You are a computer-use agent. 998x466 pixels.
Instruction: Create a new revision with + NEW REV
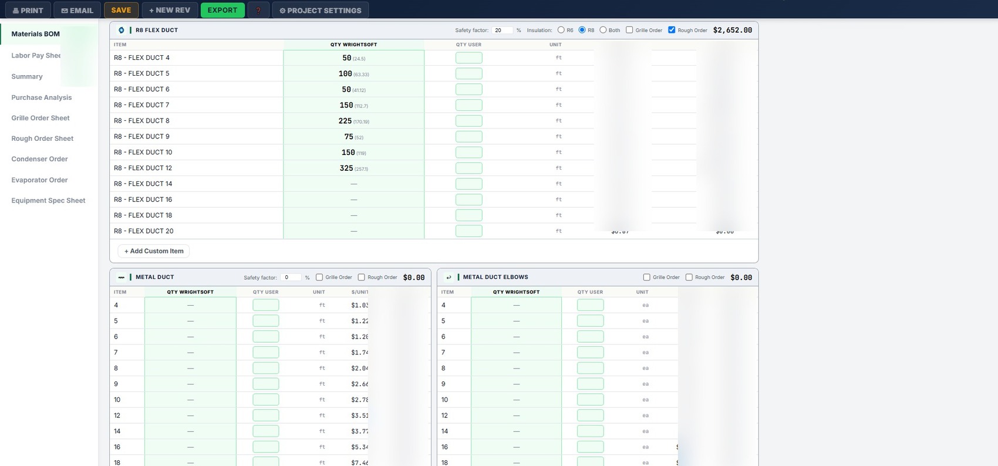pyautogui.click(x=170, y=10)
